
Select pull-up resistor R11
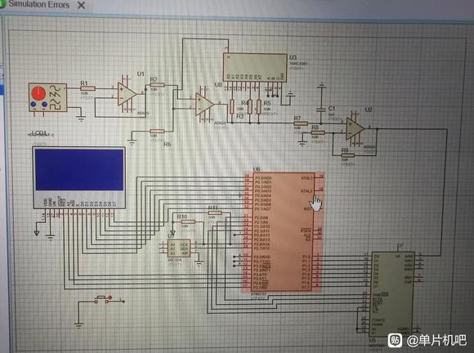[x=215, y=212]
